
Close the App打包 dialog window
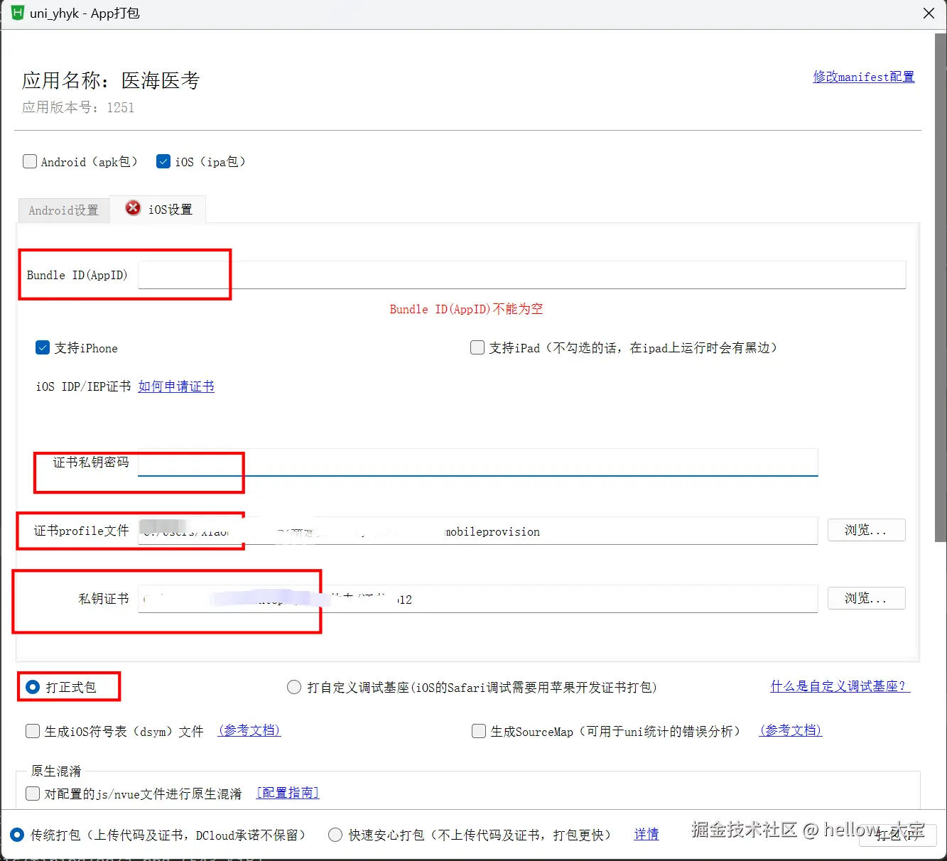click(x=929, y=13)
